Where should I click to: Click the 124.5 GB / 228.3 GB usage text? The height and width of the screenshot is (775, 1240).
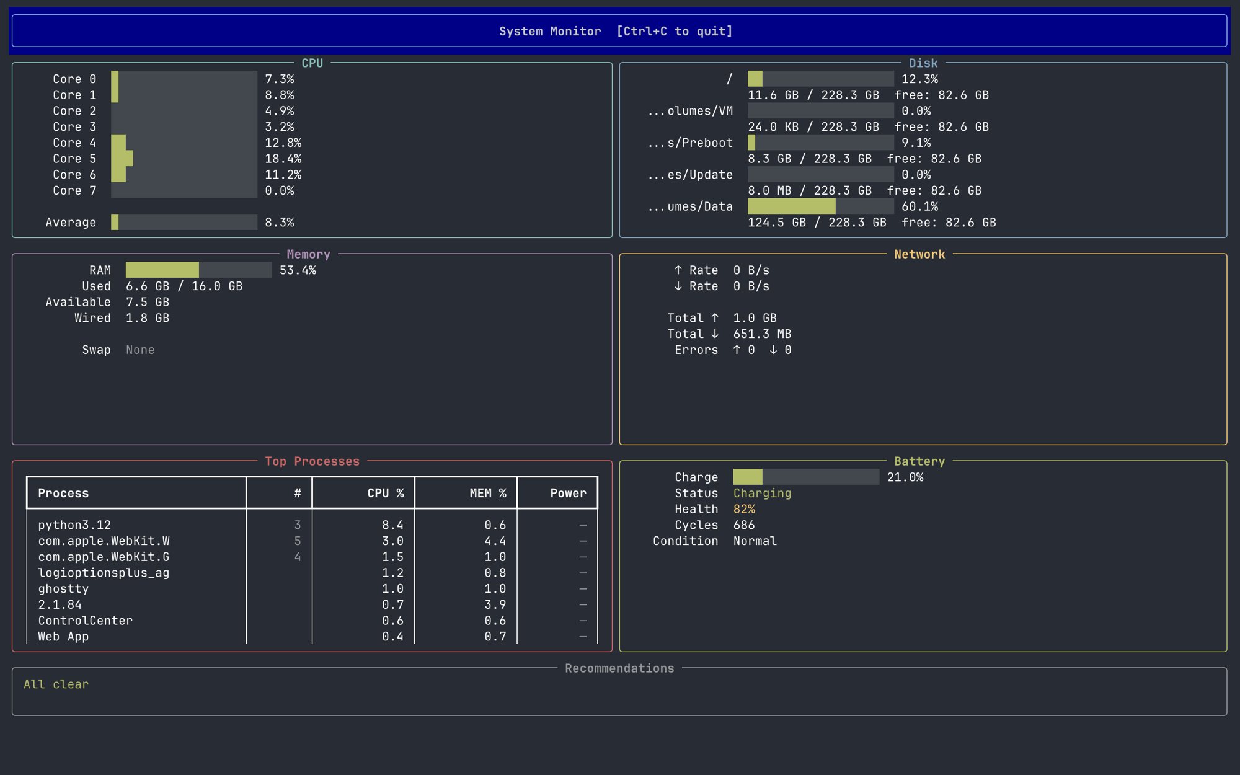coord(817,222)
